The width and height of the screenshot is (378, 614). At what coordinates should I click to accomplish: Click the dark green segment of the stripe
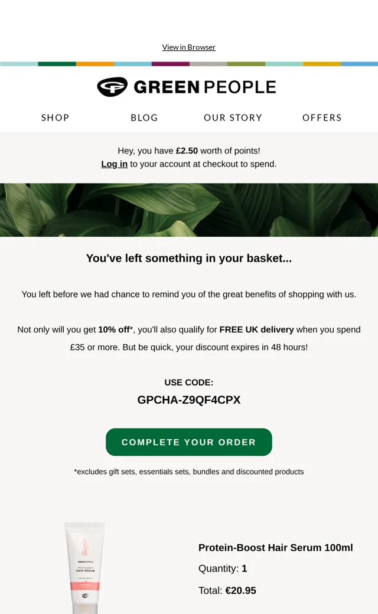click(57, 64)
